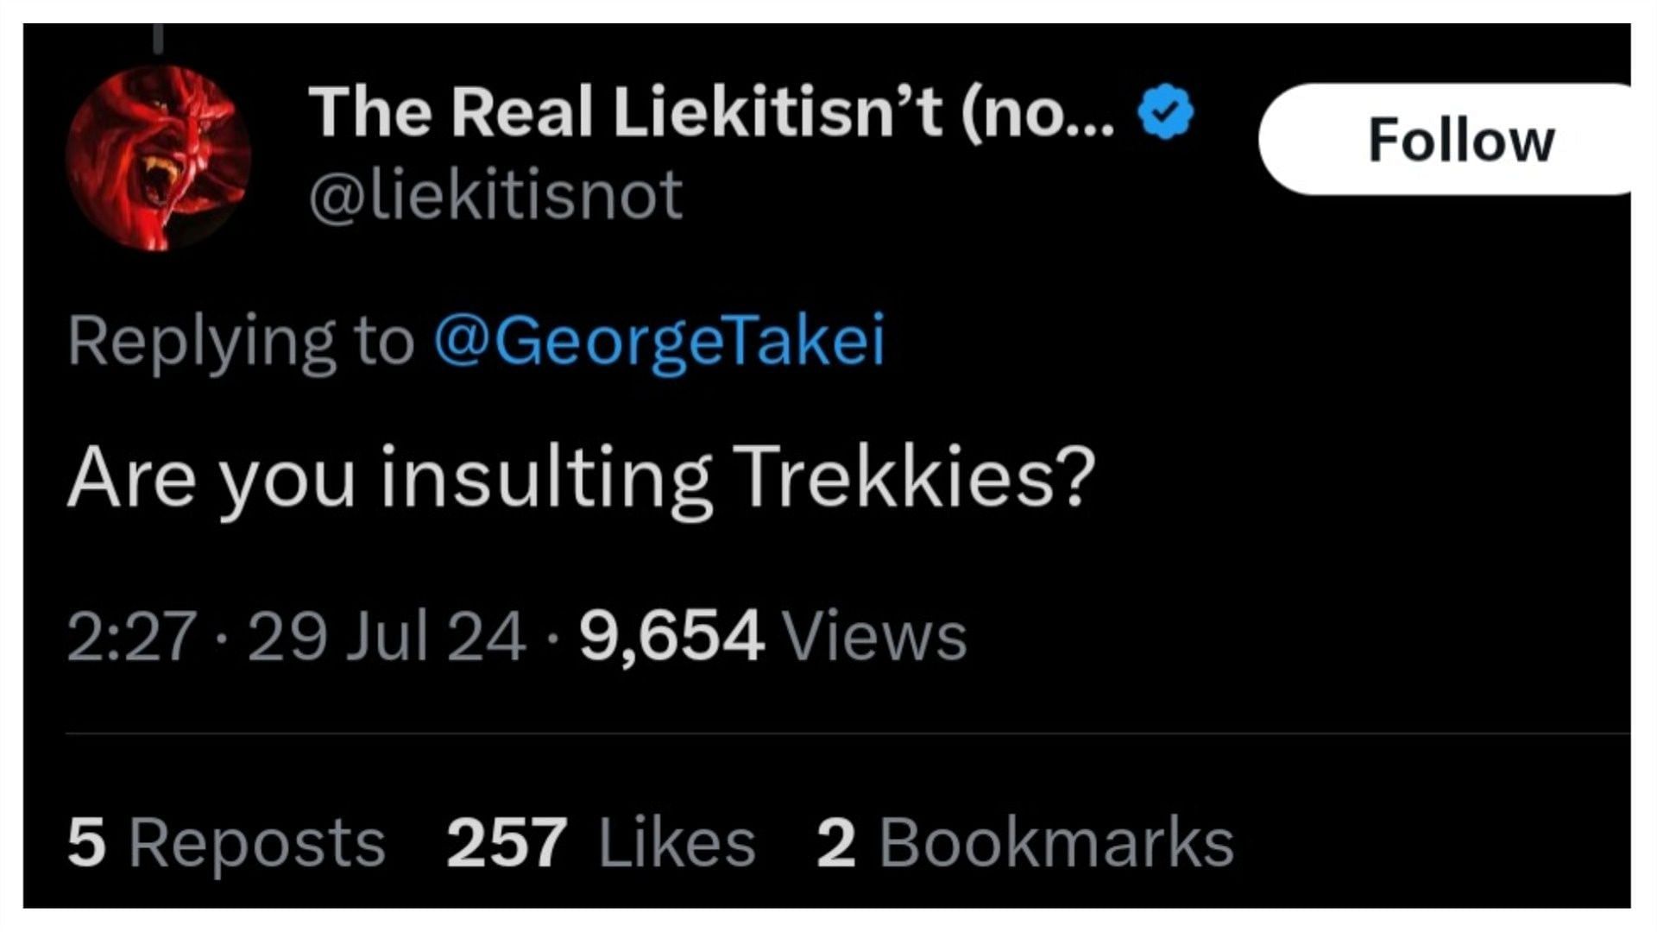1657x932 pixels.
Task: Open the 9,654 view count number
Action: click(x=671, y=637)
